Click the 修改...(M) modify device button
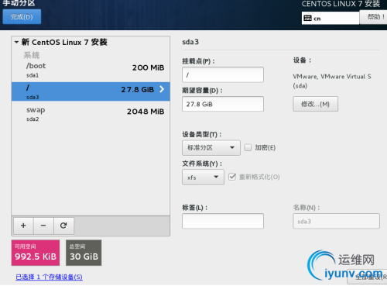Screen dimensions: 387x286 pos(315,104)
